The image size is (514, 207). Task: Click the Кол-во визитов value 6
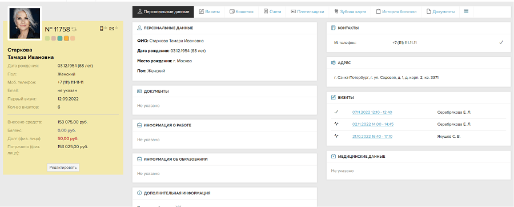point(59,107)
